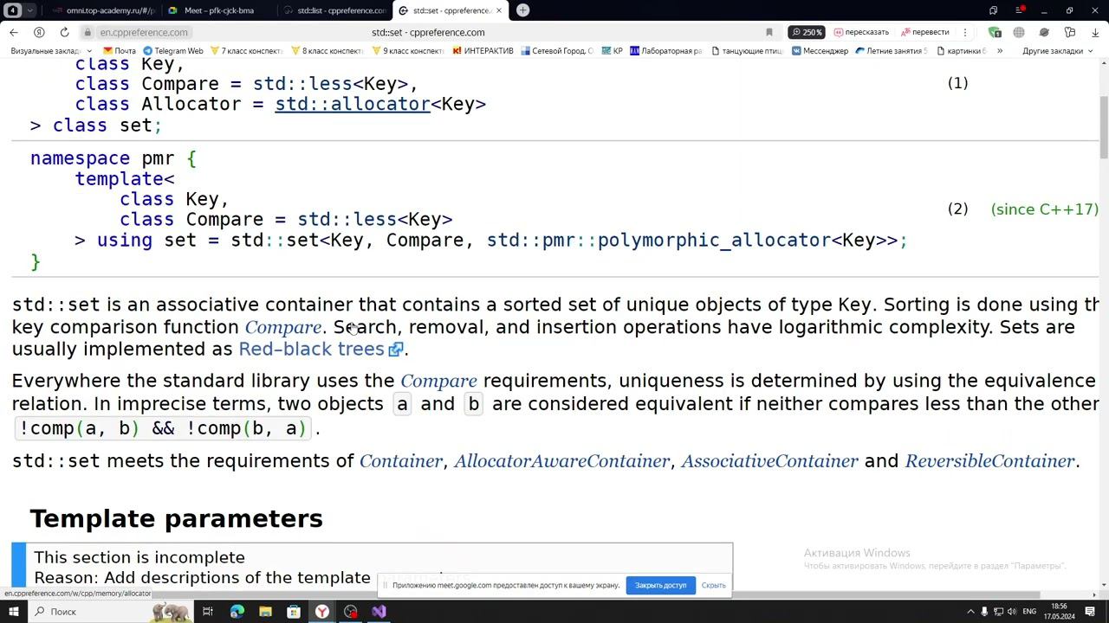
Task: Open the round extension icon beside the globe
Action: [x=1044, y=32]
